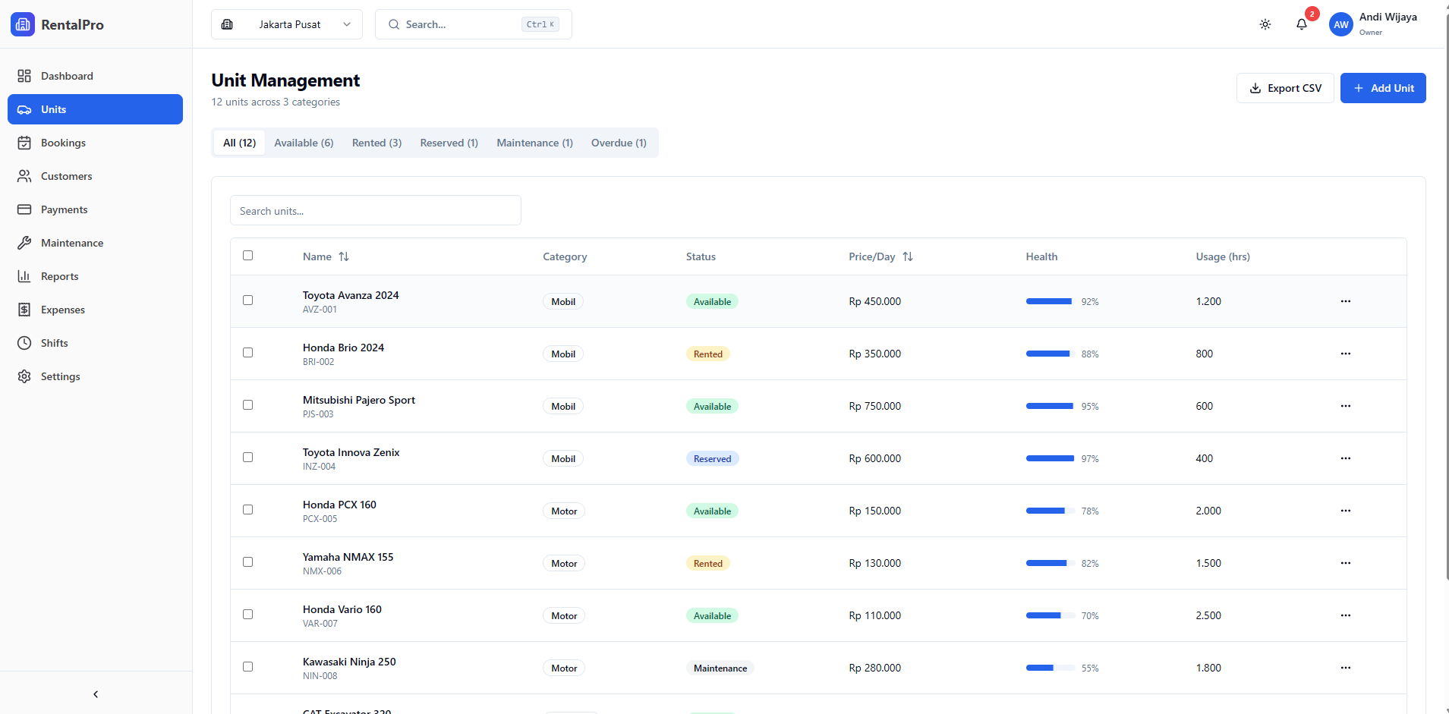Toggle the light/dark theme sun icon

[1265, 24]
